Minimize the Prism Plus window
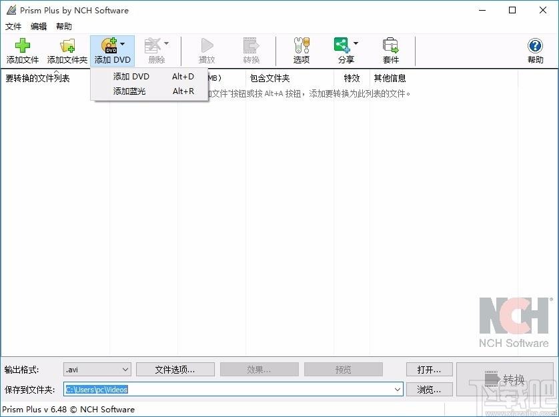 point(482,11)
